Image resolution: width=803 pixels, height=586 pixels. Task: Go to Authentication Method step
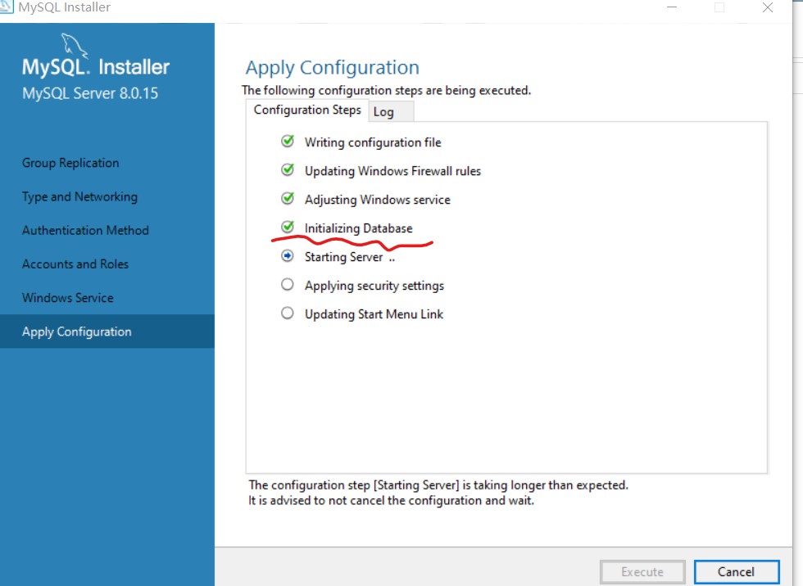(x=85, y=231)
